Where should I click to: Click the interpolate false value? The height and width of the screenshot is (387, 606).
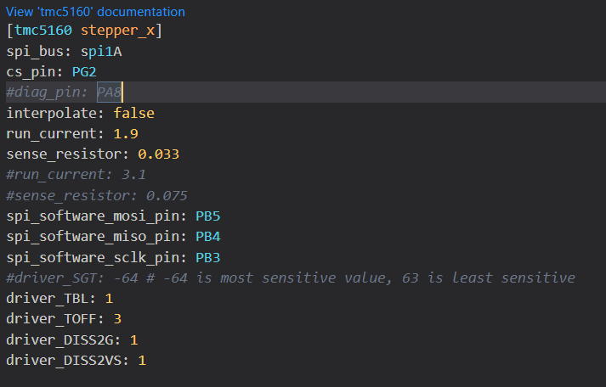point(133,113)
